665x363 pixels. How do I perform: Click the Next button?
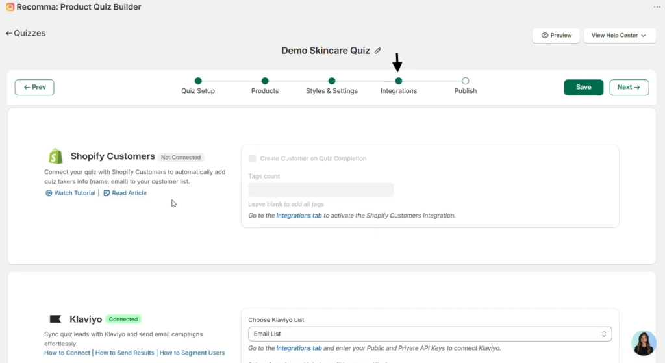pos(629,87)
